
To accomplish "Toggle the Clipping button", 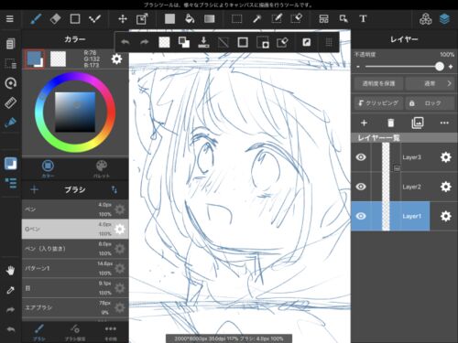I will point(378,103).
